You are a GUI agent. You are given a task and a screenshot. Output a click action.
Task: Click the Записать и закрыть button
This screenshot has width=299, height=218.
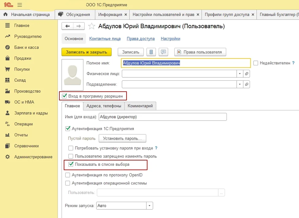tap(86, 52)
